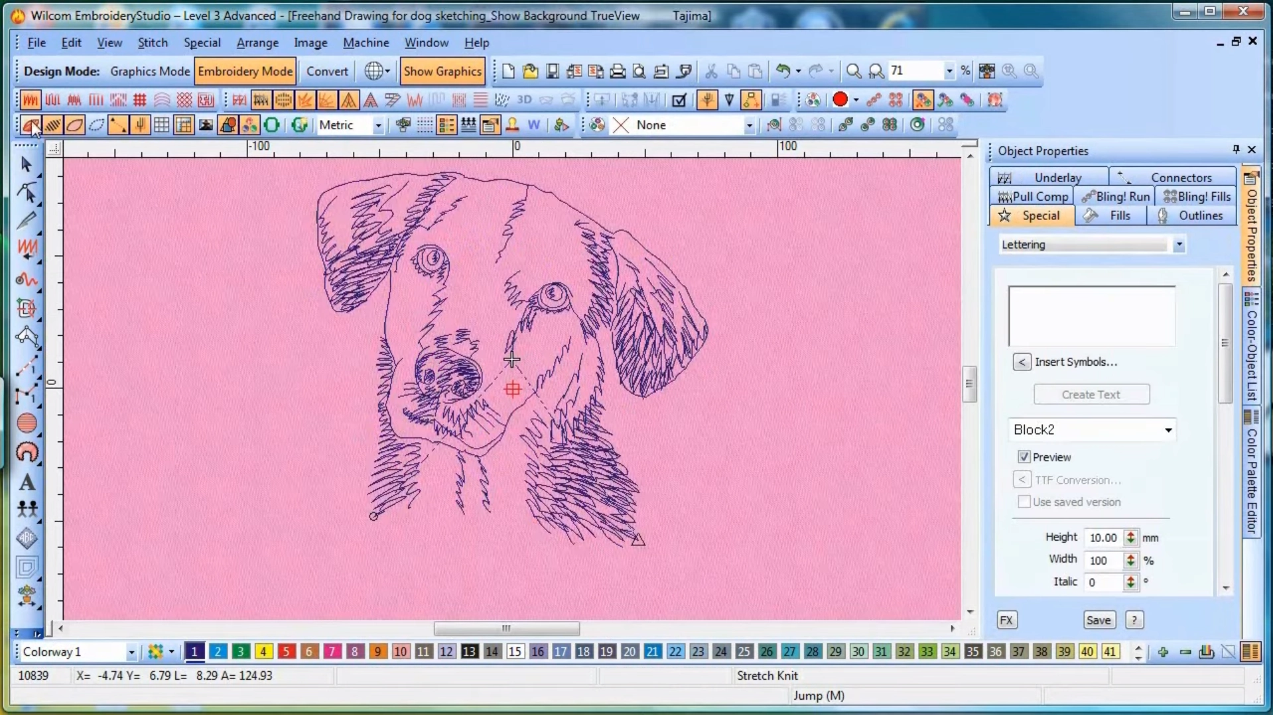The image size is (1273, 715).
Task: Click the Undo icon in toolbar
Action: [783, 71]
